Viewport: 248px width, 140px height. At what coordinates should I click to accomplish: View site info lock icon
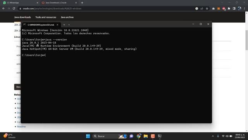point(20,9)
